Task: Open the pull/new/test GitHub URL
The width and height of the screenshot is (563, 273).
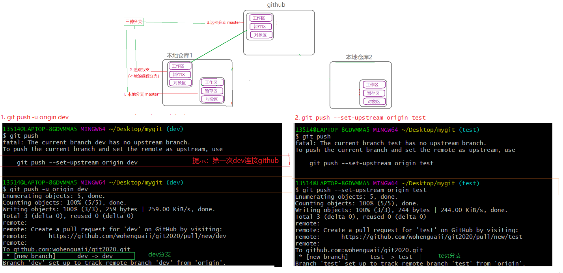Action: [x=431, y=237]
